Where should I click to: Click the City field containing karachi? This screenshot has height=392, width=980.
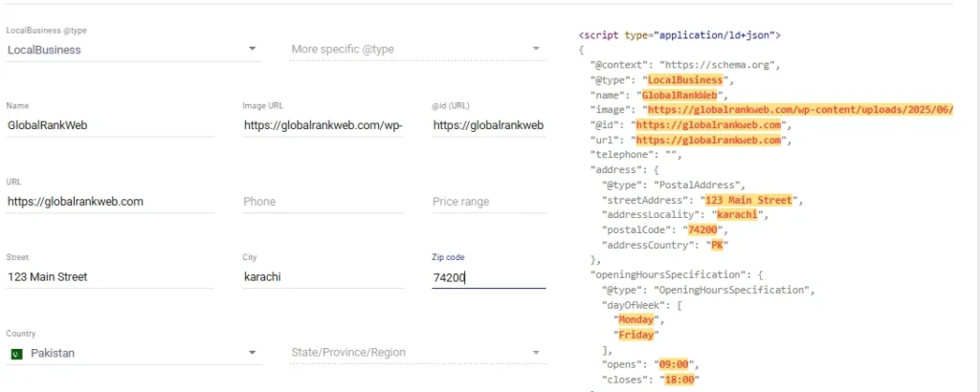[x=323, y=277]
